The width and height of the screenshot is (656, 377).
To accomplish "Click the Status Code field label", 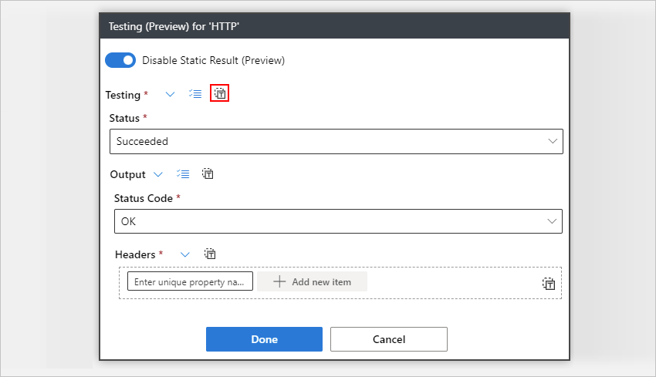I will [x=144, y=198].
